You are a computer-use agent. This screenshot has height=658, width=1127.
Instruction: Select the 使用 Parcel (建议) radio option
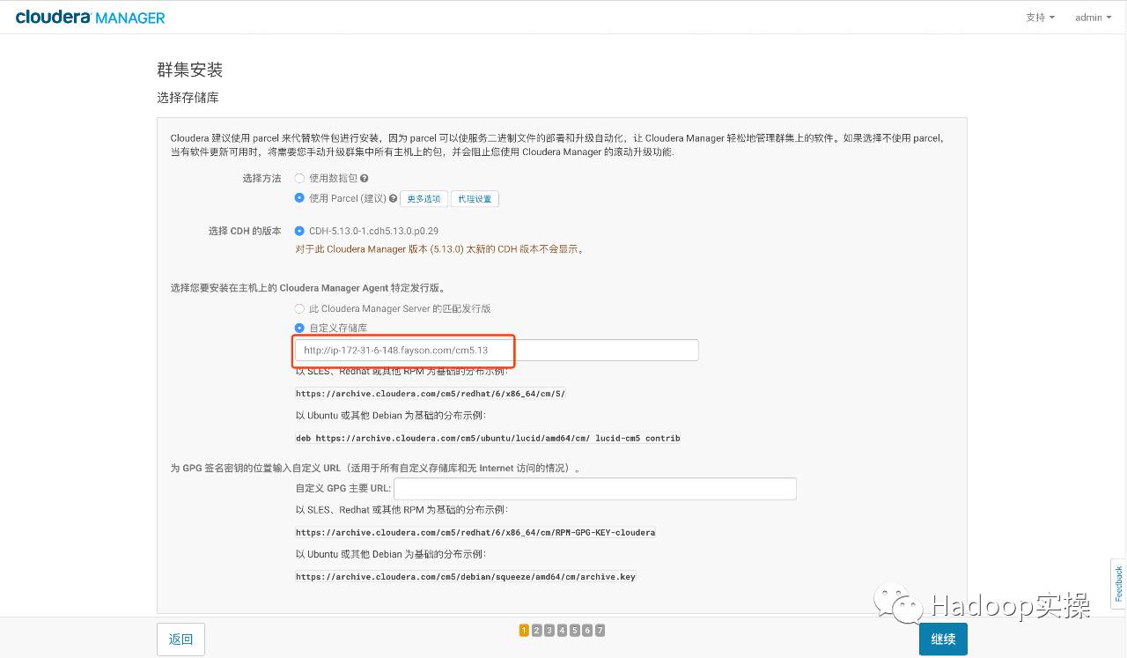[299, 198]
